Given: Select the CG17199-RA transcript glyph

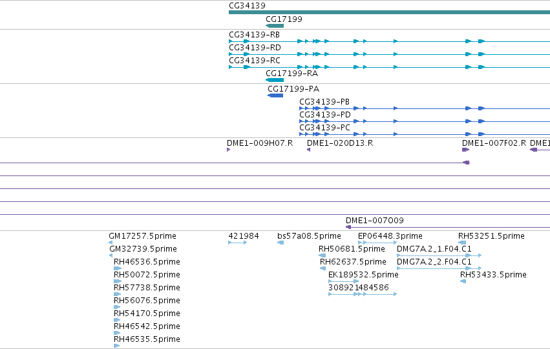Looking at the screenshot, I should 275,80.
